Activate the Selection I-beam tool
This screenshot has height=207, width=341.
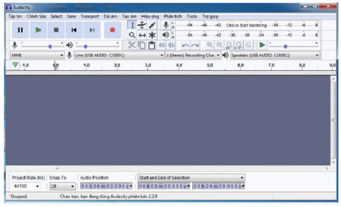click(132, 26)
